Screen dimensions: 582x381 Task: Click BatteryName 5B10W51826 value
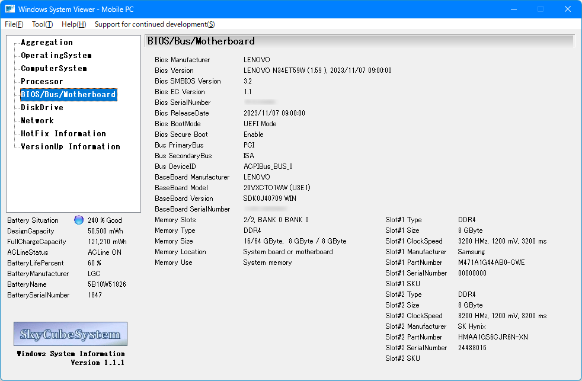point(107,284)
